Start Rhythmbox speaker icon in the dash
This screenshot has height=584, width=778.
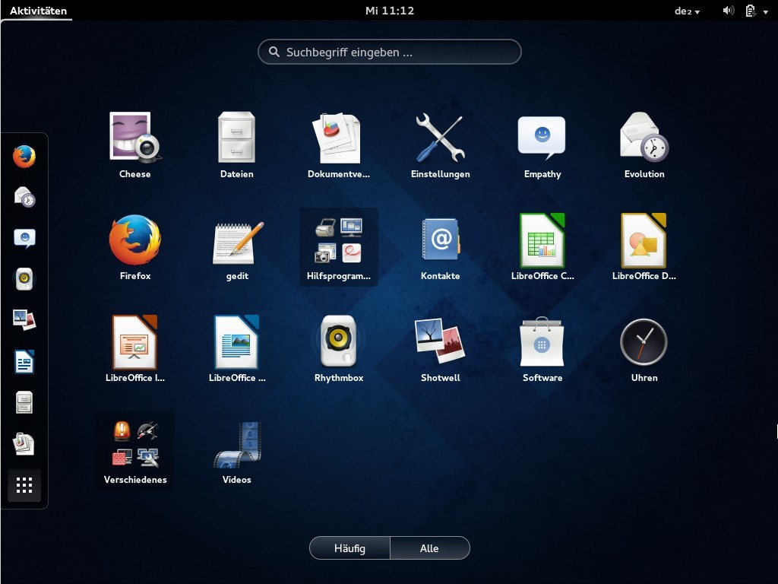24,279
